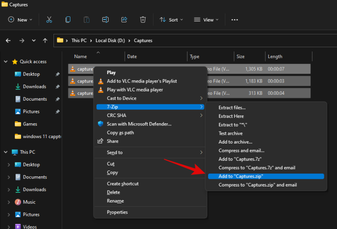Select the Games folder in sidebar
The width and height of the screenshot is (337, 229).
pos(30,124)
